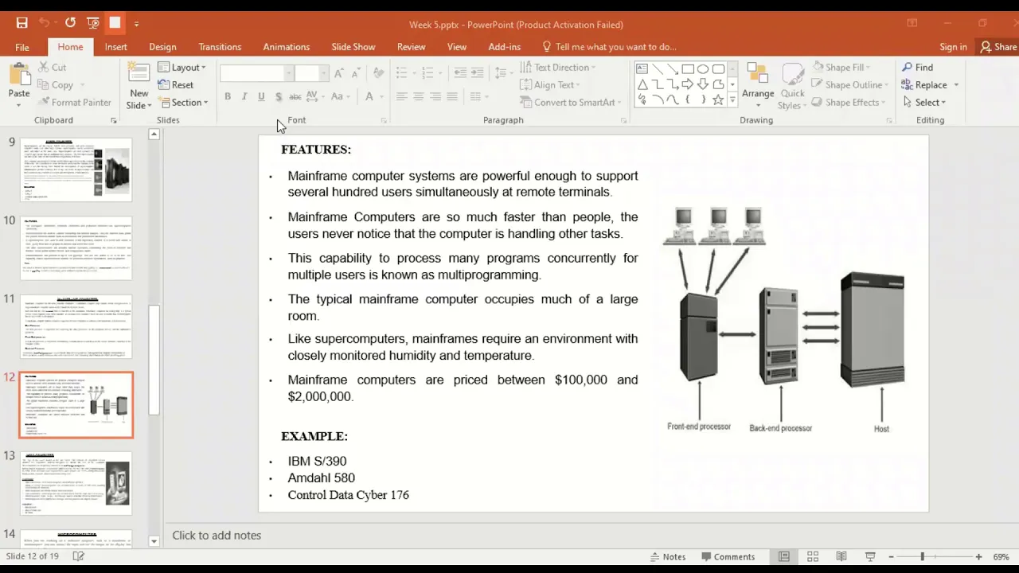This screenshot has height=573, width=1019.
Task: Open the Select dropdown in Editing
Action: [x=924, y=103]
